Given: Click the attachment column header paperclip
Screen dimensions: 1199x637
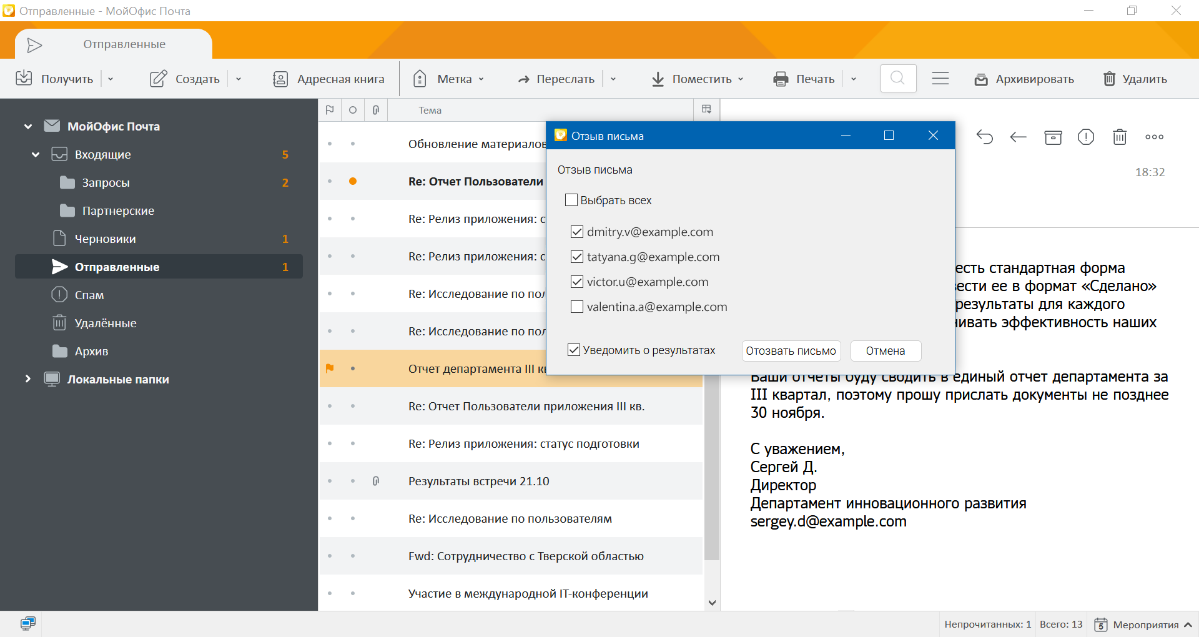Looking at the screenshot, I should [376, 110].
